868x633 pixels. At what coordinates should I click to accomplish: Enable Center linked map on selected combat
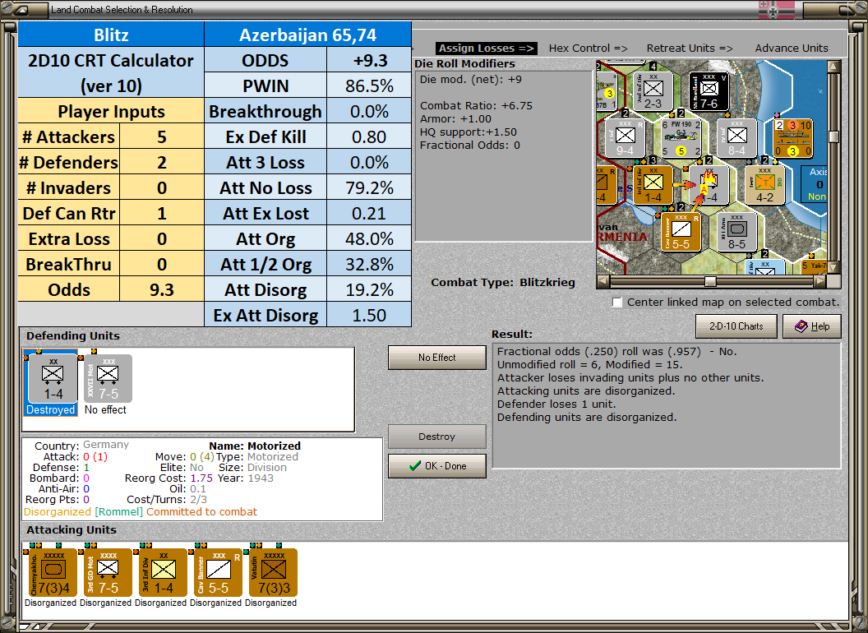tap(617, 303)
